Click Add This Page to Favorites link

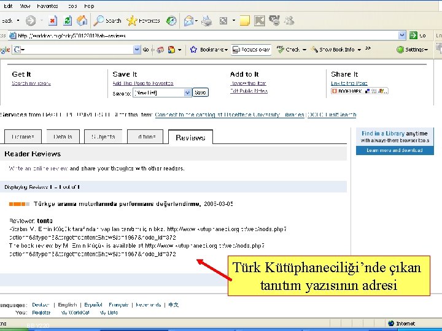click(x=143, y=83)
